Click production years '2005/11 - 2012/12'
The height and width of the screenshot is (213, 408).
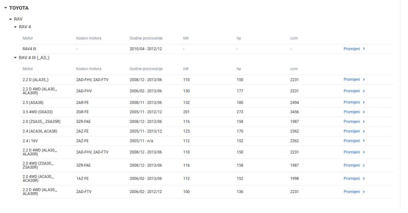(146, 112)
